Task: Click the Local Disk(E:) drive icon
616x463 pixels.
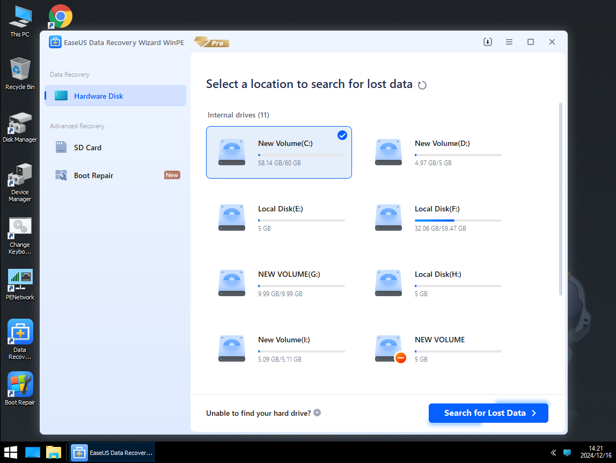Action: point(232,218)
